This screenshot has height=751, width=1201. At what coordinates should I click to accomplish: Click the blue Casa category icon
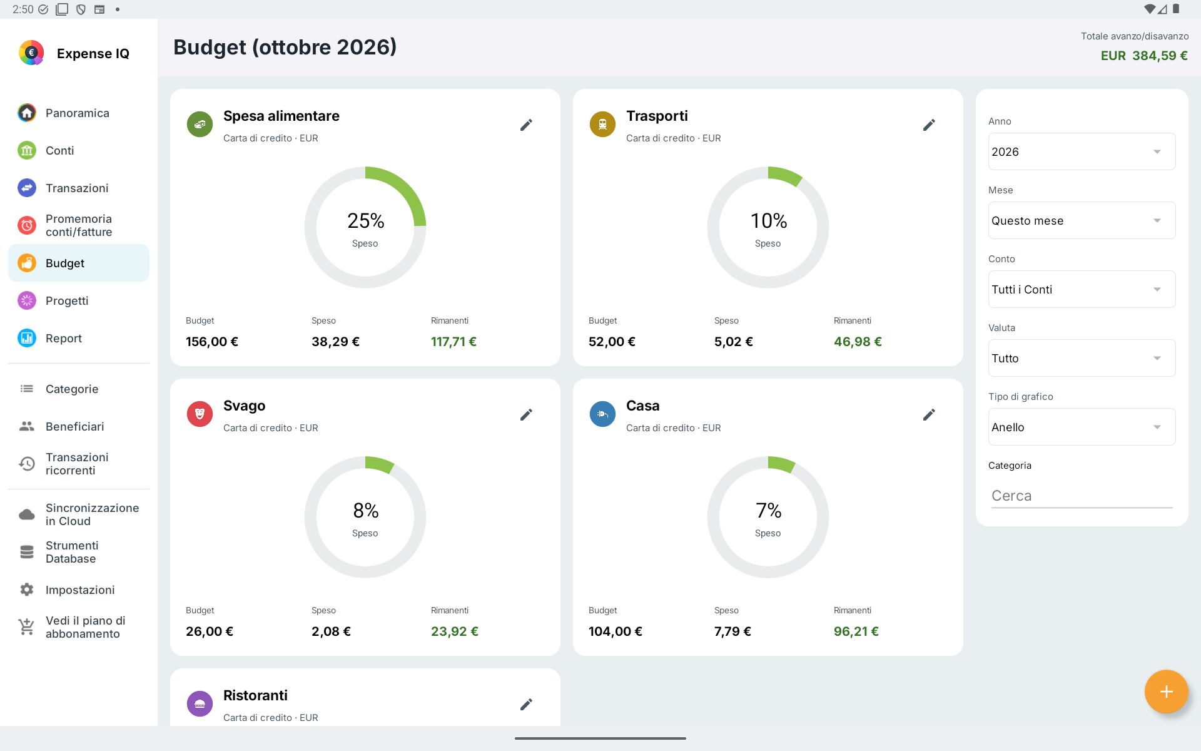(x=603, y=414)
